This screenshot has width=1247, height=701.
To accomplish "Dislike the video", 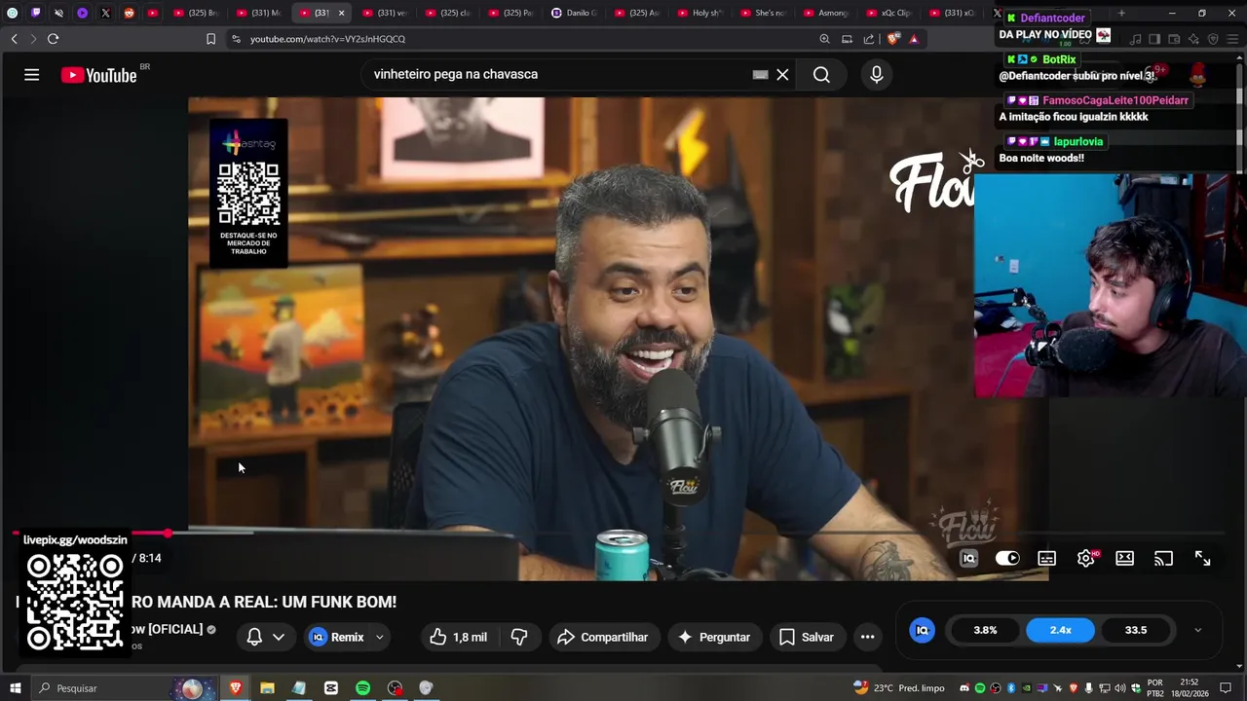I will pos(519,637).
